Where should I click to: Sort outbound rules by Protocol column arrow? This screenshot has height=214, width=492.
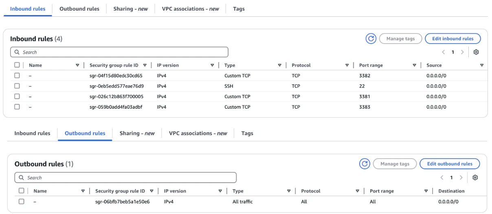(x=358, y=191)
